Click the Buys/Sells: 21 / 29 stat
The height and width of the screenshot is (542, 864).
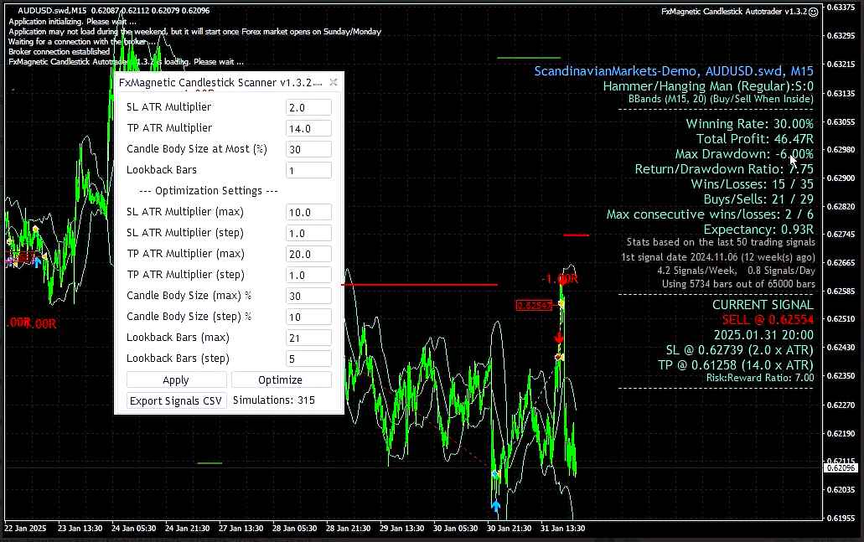pyautogui.click(x=758, y=199)
